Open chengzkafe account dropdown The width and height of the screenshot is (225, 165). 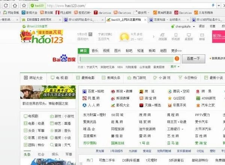(194, 27)
